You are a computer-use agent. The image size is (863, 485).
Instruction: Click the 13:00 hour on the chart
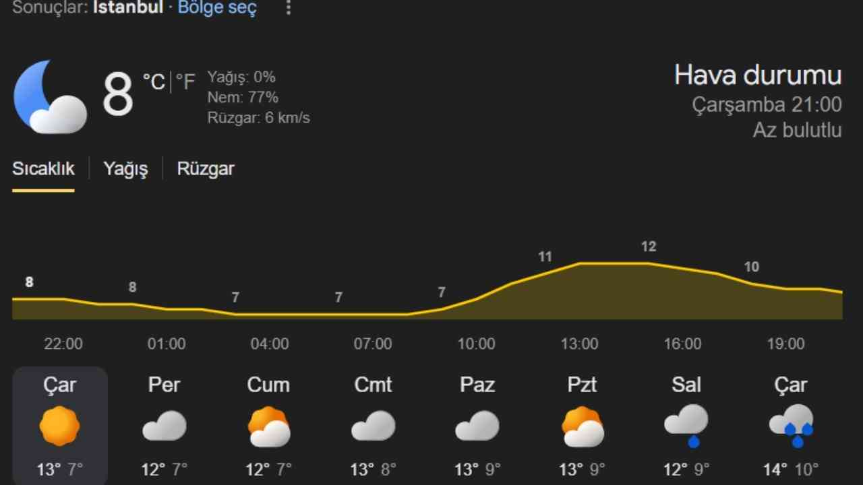580,344
